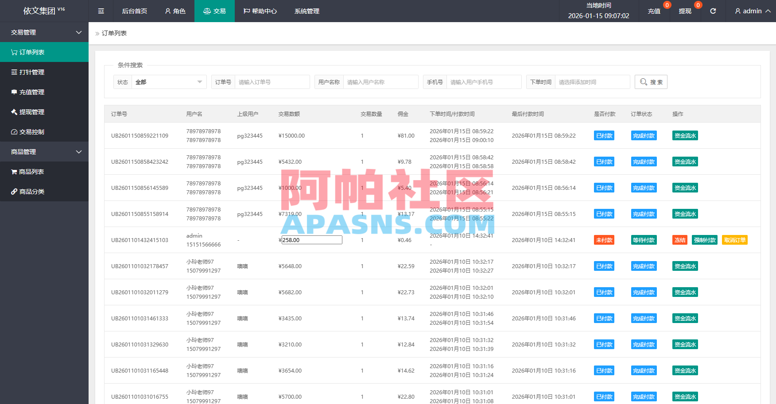The image size is (776, 404).
Task: Open 商品分类 in the sidebar
Action: tap(44, 192)
